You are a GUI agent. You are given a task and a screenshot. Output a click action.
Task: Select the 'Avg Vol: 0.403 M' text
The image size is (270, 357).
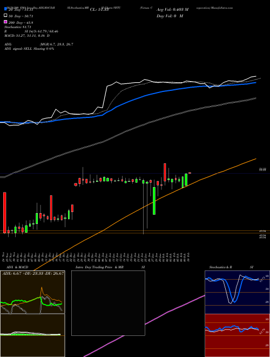click(172, 10)
